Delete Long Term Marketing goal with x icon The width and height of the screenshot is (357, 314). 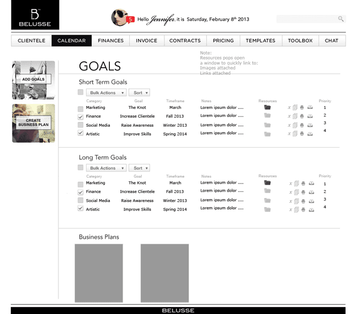[290, 184]
